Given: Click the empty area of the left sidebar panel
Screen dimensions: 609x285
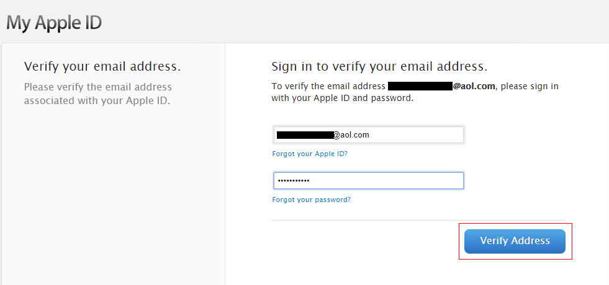Looking at the screenshot, I should [x=114, y=194].
